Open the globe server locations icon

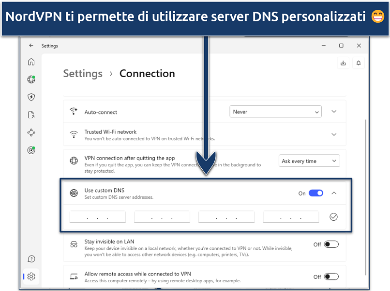click(x=31, y=80)
